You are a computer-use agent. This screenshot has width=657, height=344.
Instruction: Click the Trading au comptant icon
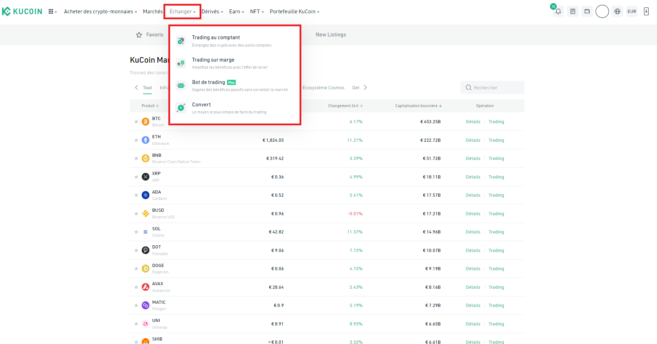181,41
